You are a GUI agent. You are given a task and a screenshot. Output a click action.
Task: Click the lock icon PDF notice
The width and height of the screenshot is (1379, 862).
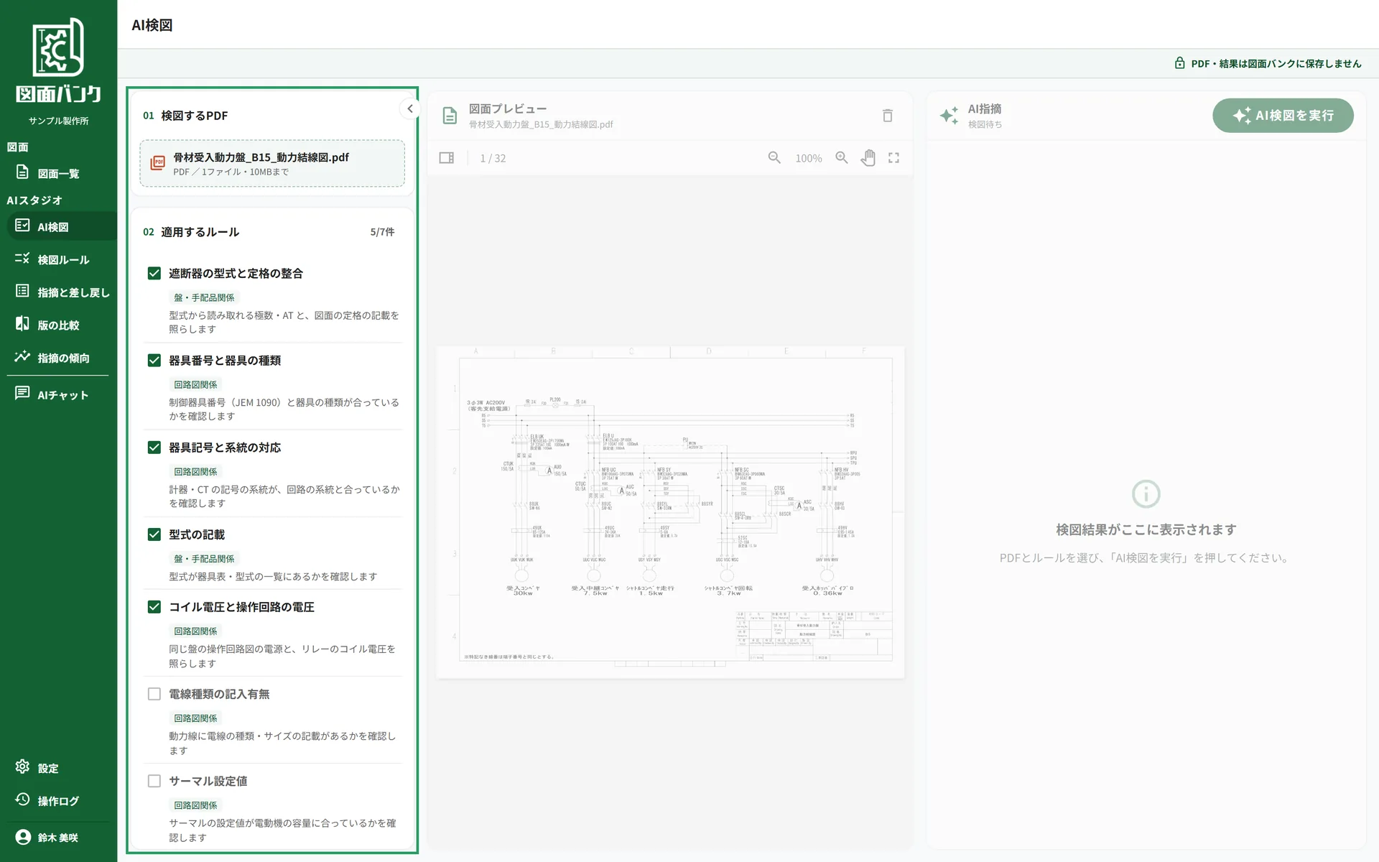[x=1179, y=63]
